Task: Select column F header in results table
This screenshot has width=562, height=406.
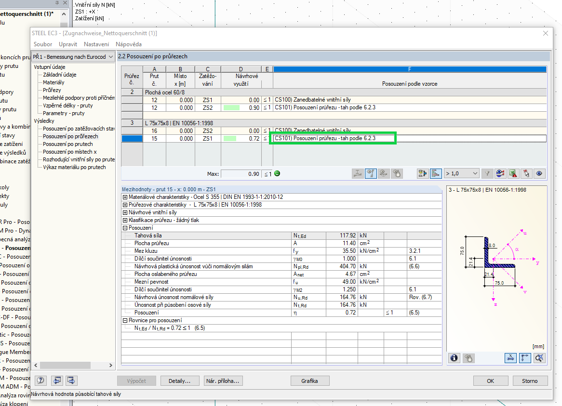Action: [x=410, y=69]
